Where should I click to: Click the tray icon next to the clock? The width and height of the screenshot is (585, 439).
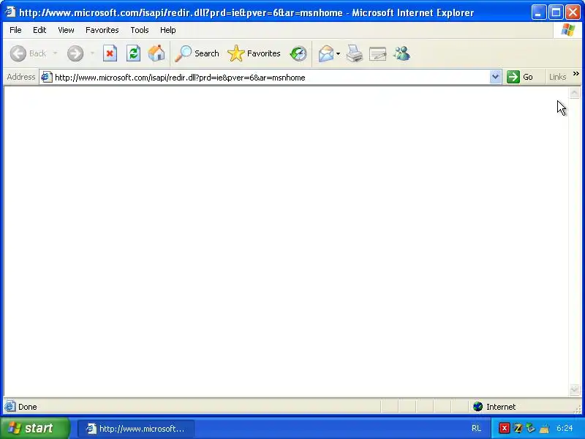[544, 429]
